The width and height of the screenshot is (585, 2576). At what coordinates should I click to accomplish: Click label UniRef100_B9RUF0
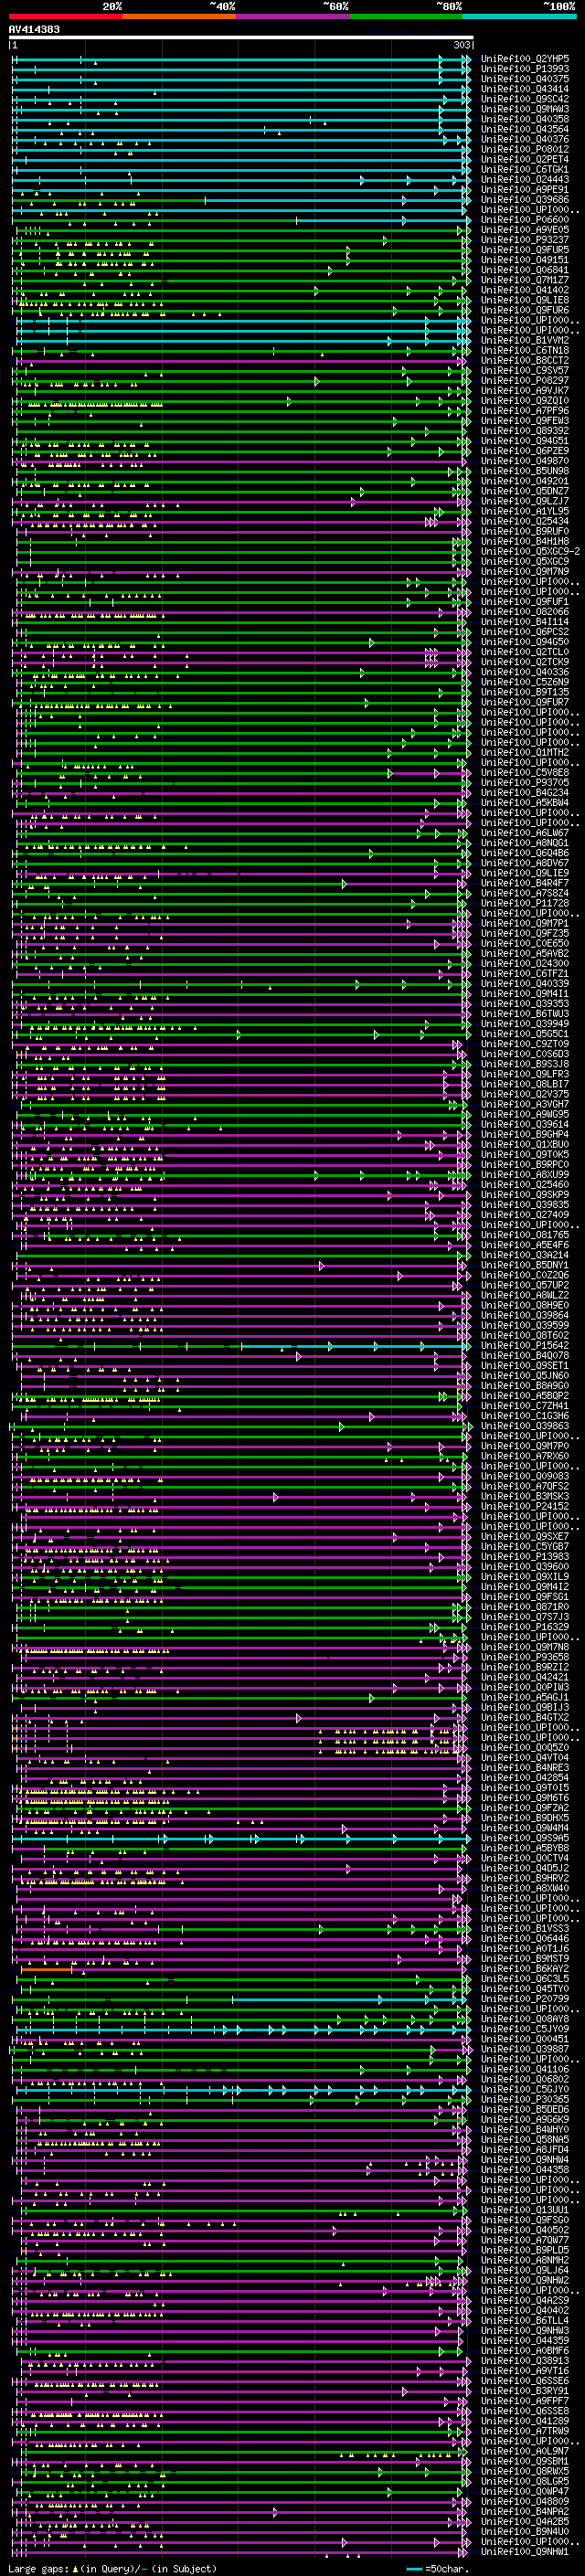pyautogui.click(x=525, y=531)
